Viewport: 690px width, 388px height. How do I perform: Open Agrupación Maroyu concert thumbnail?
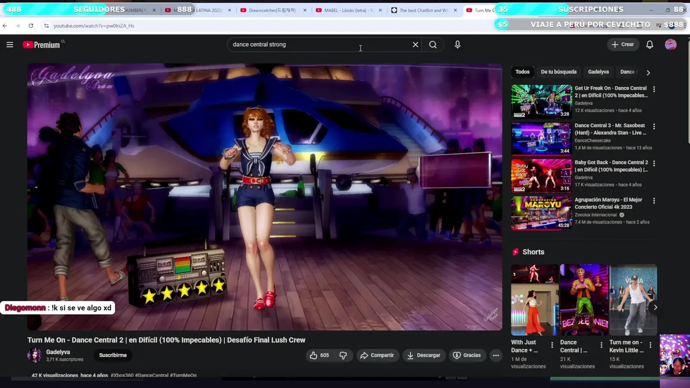541,213
